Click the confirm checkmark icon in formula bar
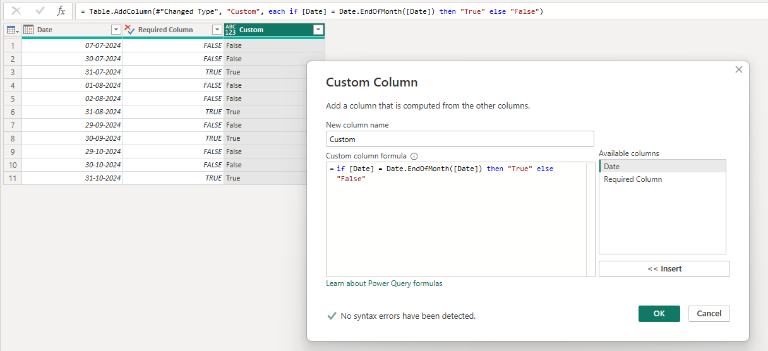768x351 pixels. [40, 11]
